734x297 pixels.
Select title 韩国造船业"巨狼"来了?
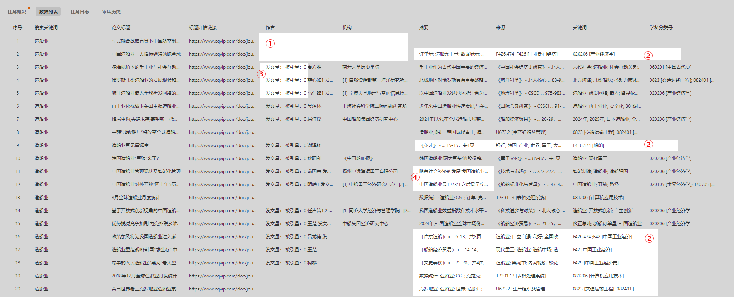[135, 158]
